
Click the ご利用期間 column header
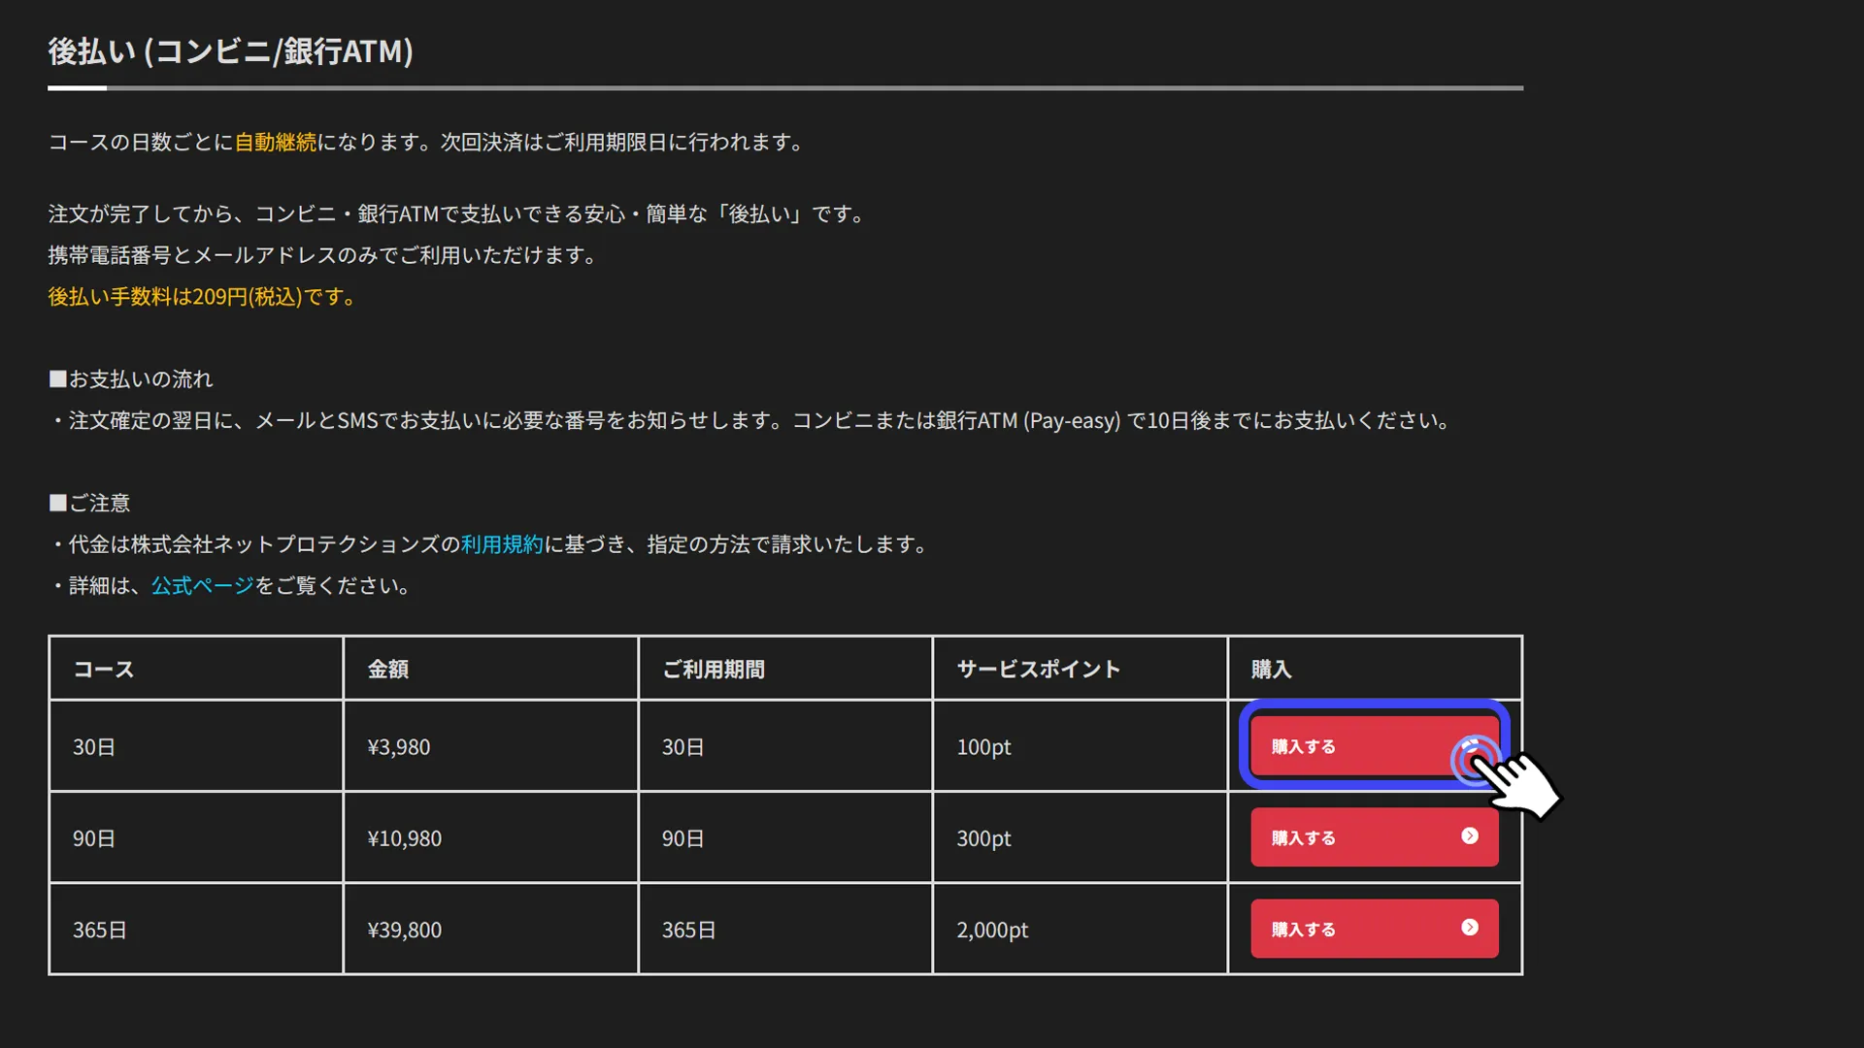[x=714, y=670]
